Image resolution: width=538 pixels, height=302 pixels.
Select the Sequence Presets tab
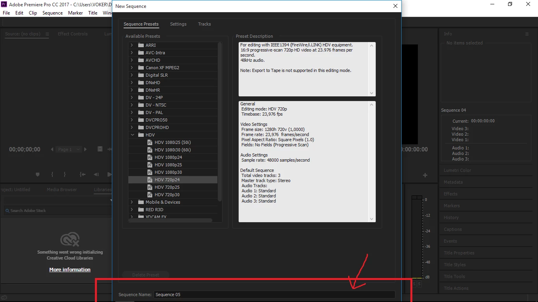coord(141,24)
